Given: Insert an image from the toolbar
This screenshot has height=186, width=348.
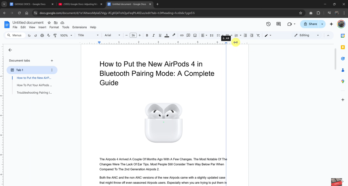Looking at the screenshot, I should click(195, 36).
